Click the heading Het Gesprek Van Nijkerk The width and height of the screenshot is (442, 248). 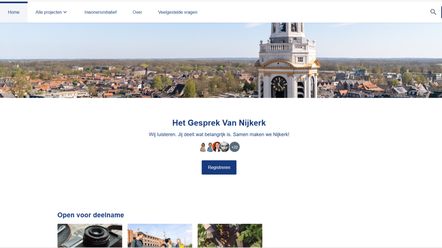point(219,123)
